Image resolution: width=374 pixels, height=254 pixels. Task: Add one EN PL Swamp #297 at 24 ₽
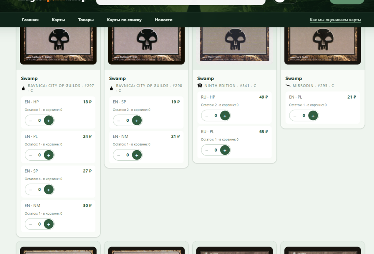point(49,155)
